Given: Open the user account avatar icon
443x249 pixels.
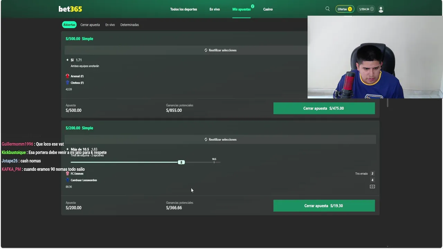Looking at the screenshot, I should 381,9.
